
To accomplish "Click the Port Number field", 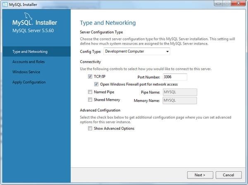I will [174, 77].
